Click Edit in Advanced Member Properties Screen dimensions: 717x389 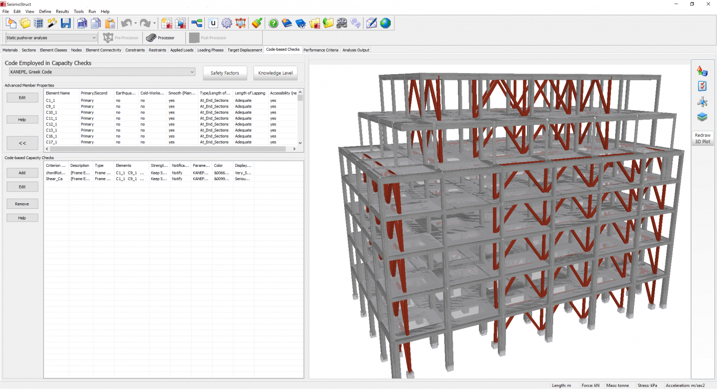pyautogui.click(x=22, y=97)
